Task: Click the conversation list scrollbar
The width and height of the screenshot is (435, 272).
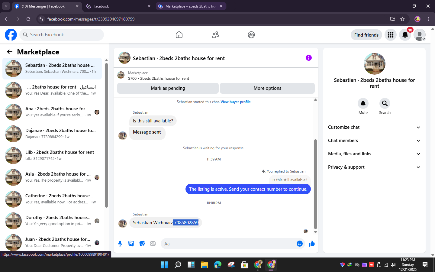Action: [x=106, y=135]
